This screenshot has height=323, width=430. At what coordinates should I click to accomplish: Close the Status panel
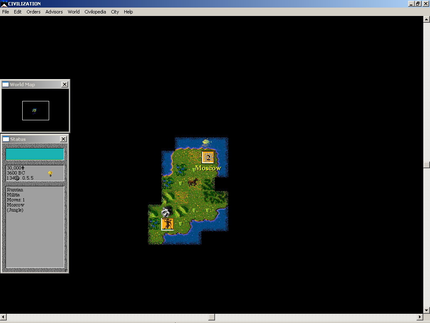63,139
